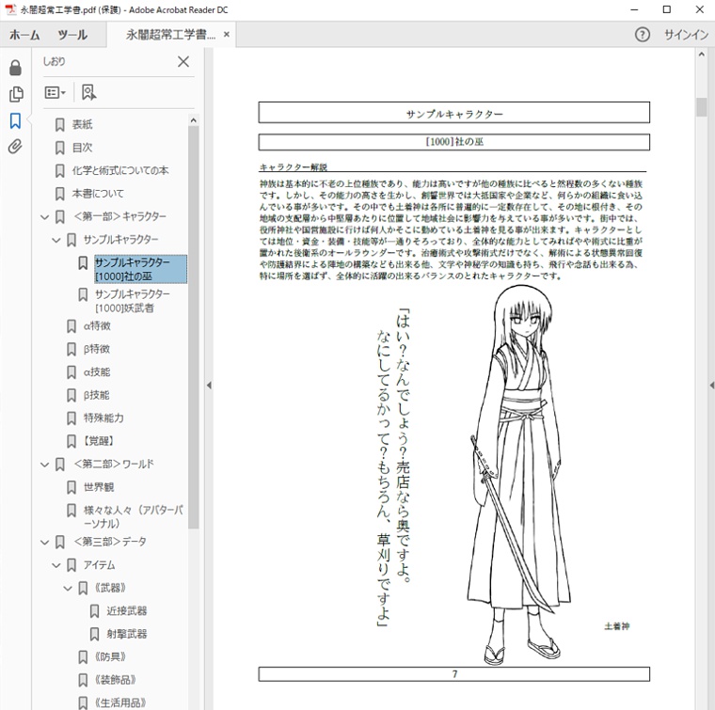The width and height of the screenshot is (715, 710).
Task: Go to the 特殊能力 bookmark
Action: (103, 418)
